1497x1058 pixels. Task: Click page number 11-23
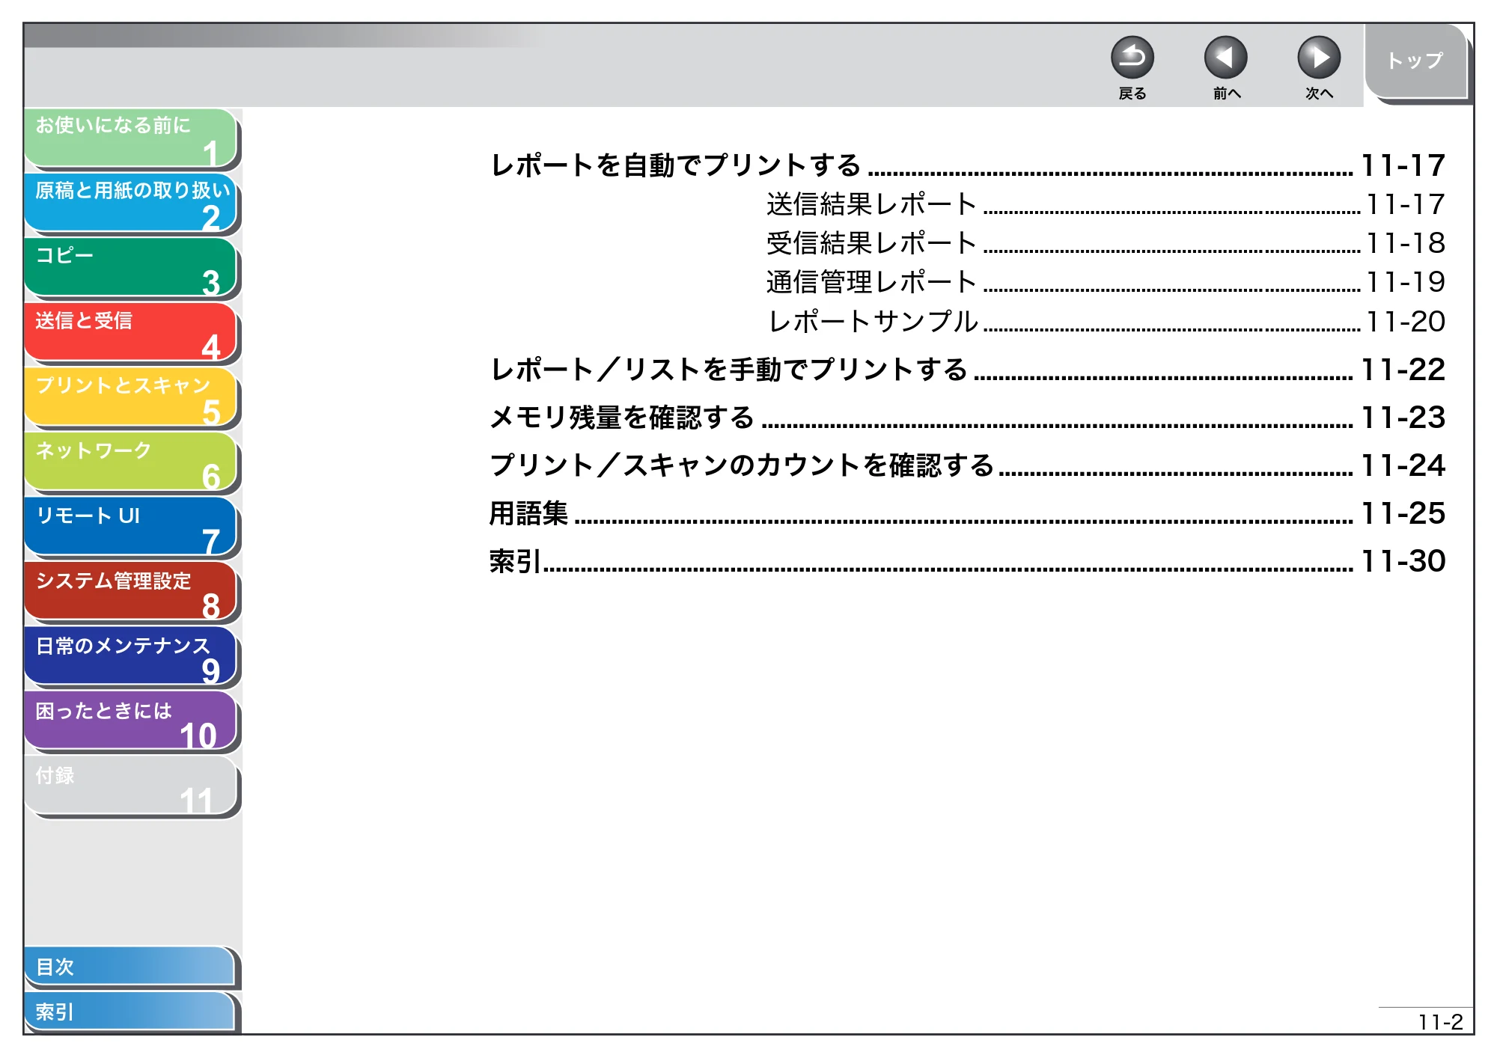1403,418
